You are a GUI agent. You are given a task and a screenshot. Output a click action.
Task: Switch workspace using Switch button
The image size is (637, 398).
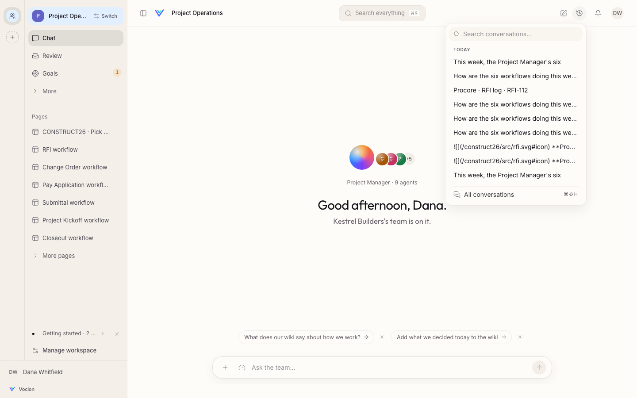pos(106,16)
